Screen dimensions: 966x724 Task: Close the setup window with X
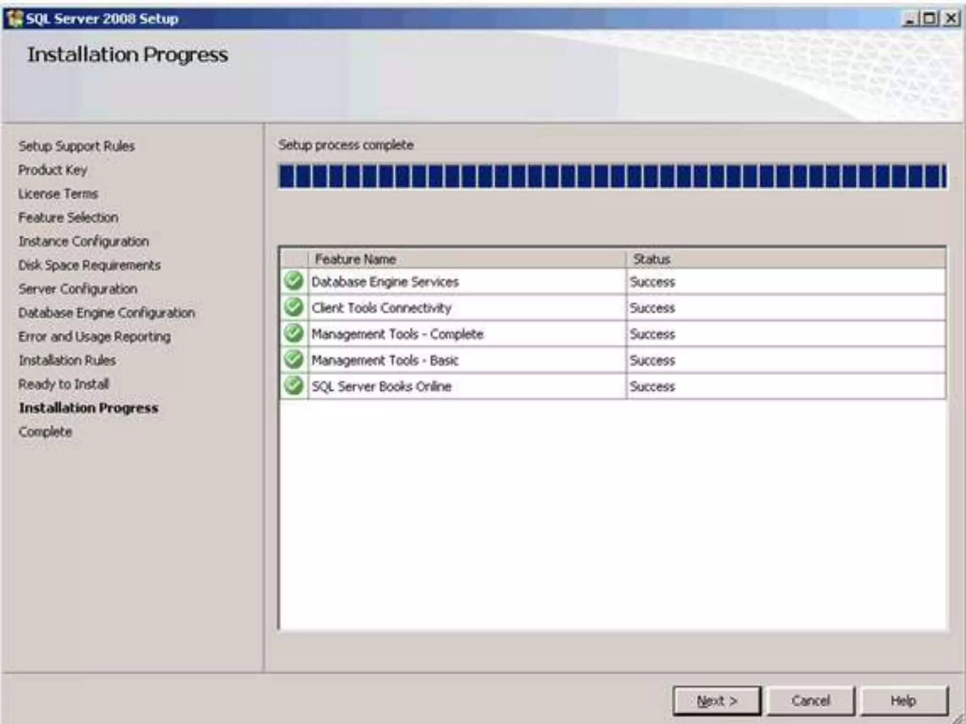[x=951, y=19]
